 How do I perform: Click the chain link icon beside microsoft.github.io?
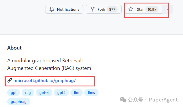(x=10, y=80)
